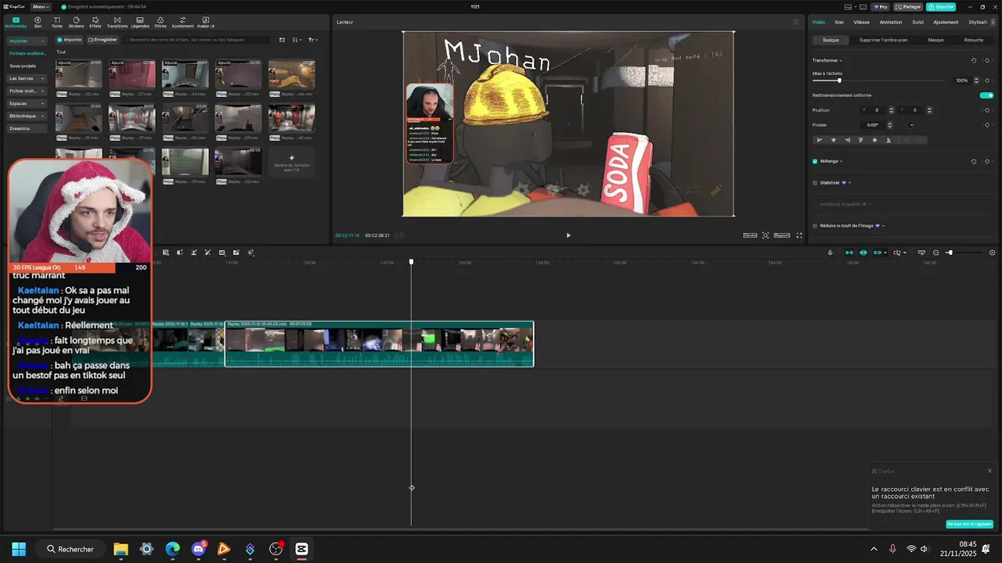Toggle timeline auto-snapping icon
Image resolution: width=1002 pixels, height=563 pixels.
click(x=863, y=253)
